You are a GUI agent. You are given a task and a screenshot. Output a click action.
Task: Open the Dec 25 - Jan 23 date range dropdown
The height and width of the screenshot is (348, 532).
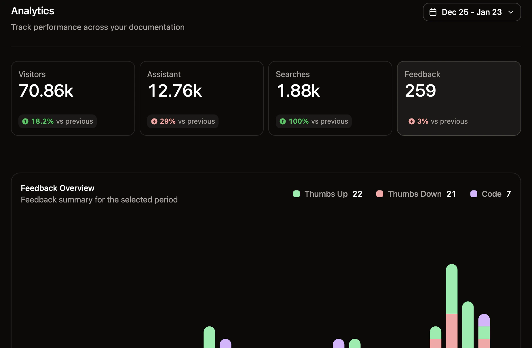471,12
